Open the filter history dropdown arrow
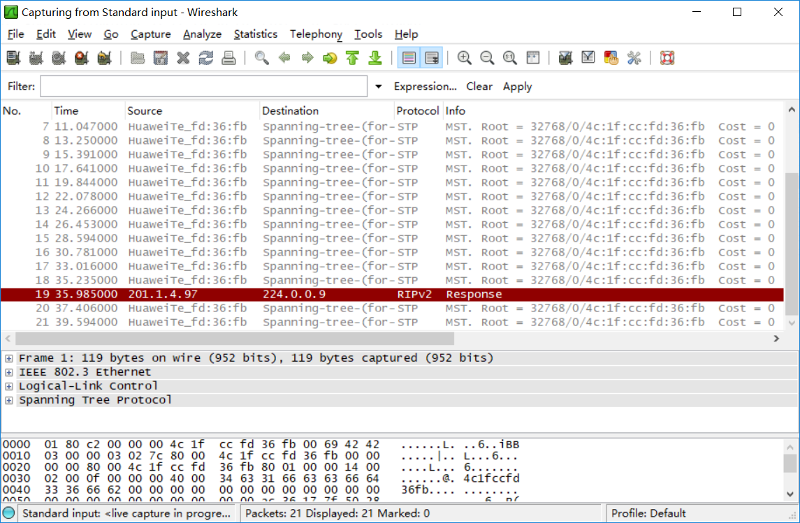This screenshot has width=800, height=523. tap(379, 86)
